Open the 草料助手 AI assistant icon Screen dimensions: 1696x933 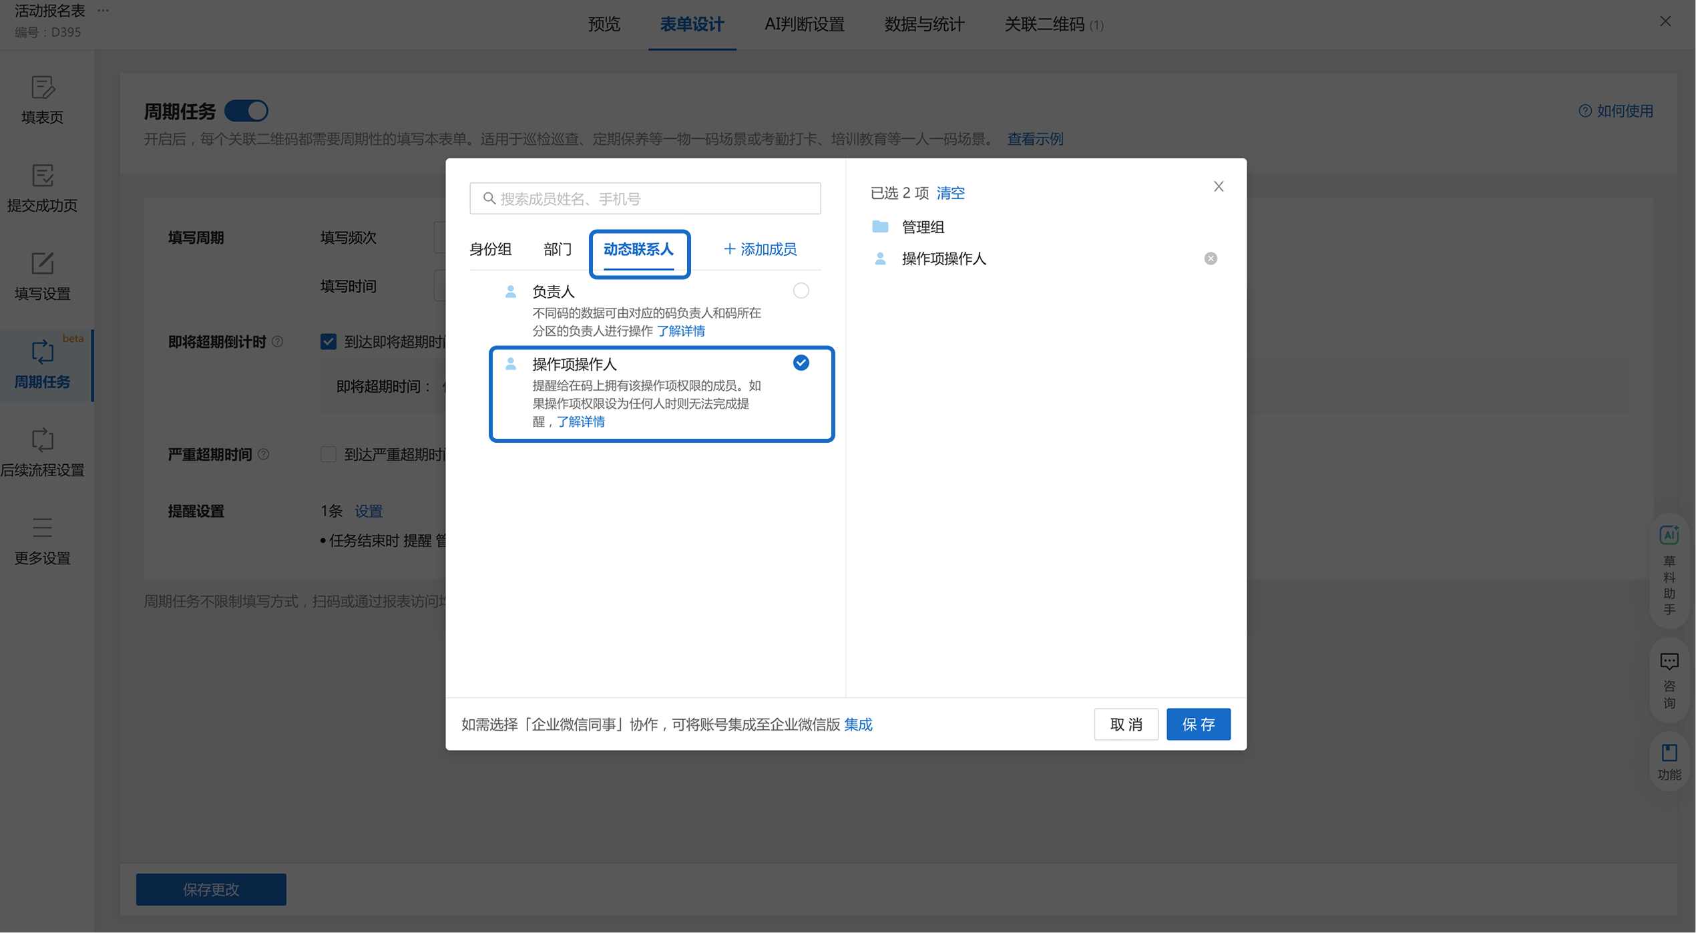click(1669, 536)
